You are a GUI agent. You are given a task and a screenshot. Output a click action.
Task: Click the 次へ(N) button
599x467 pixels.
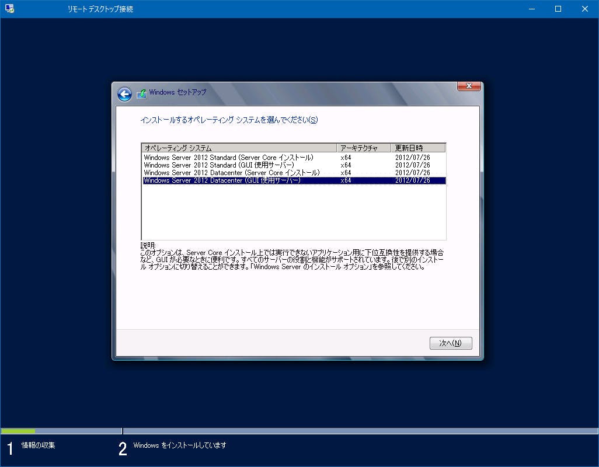click(451, 343)
